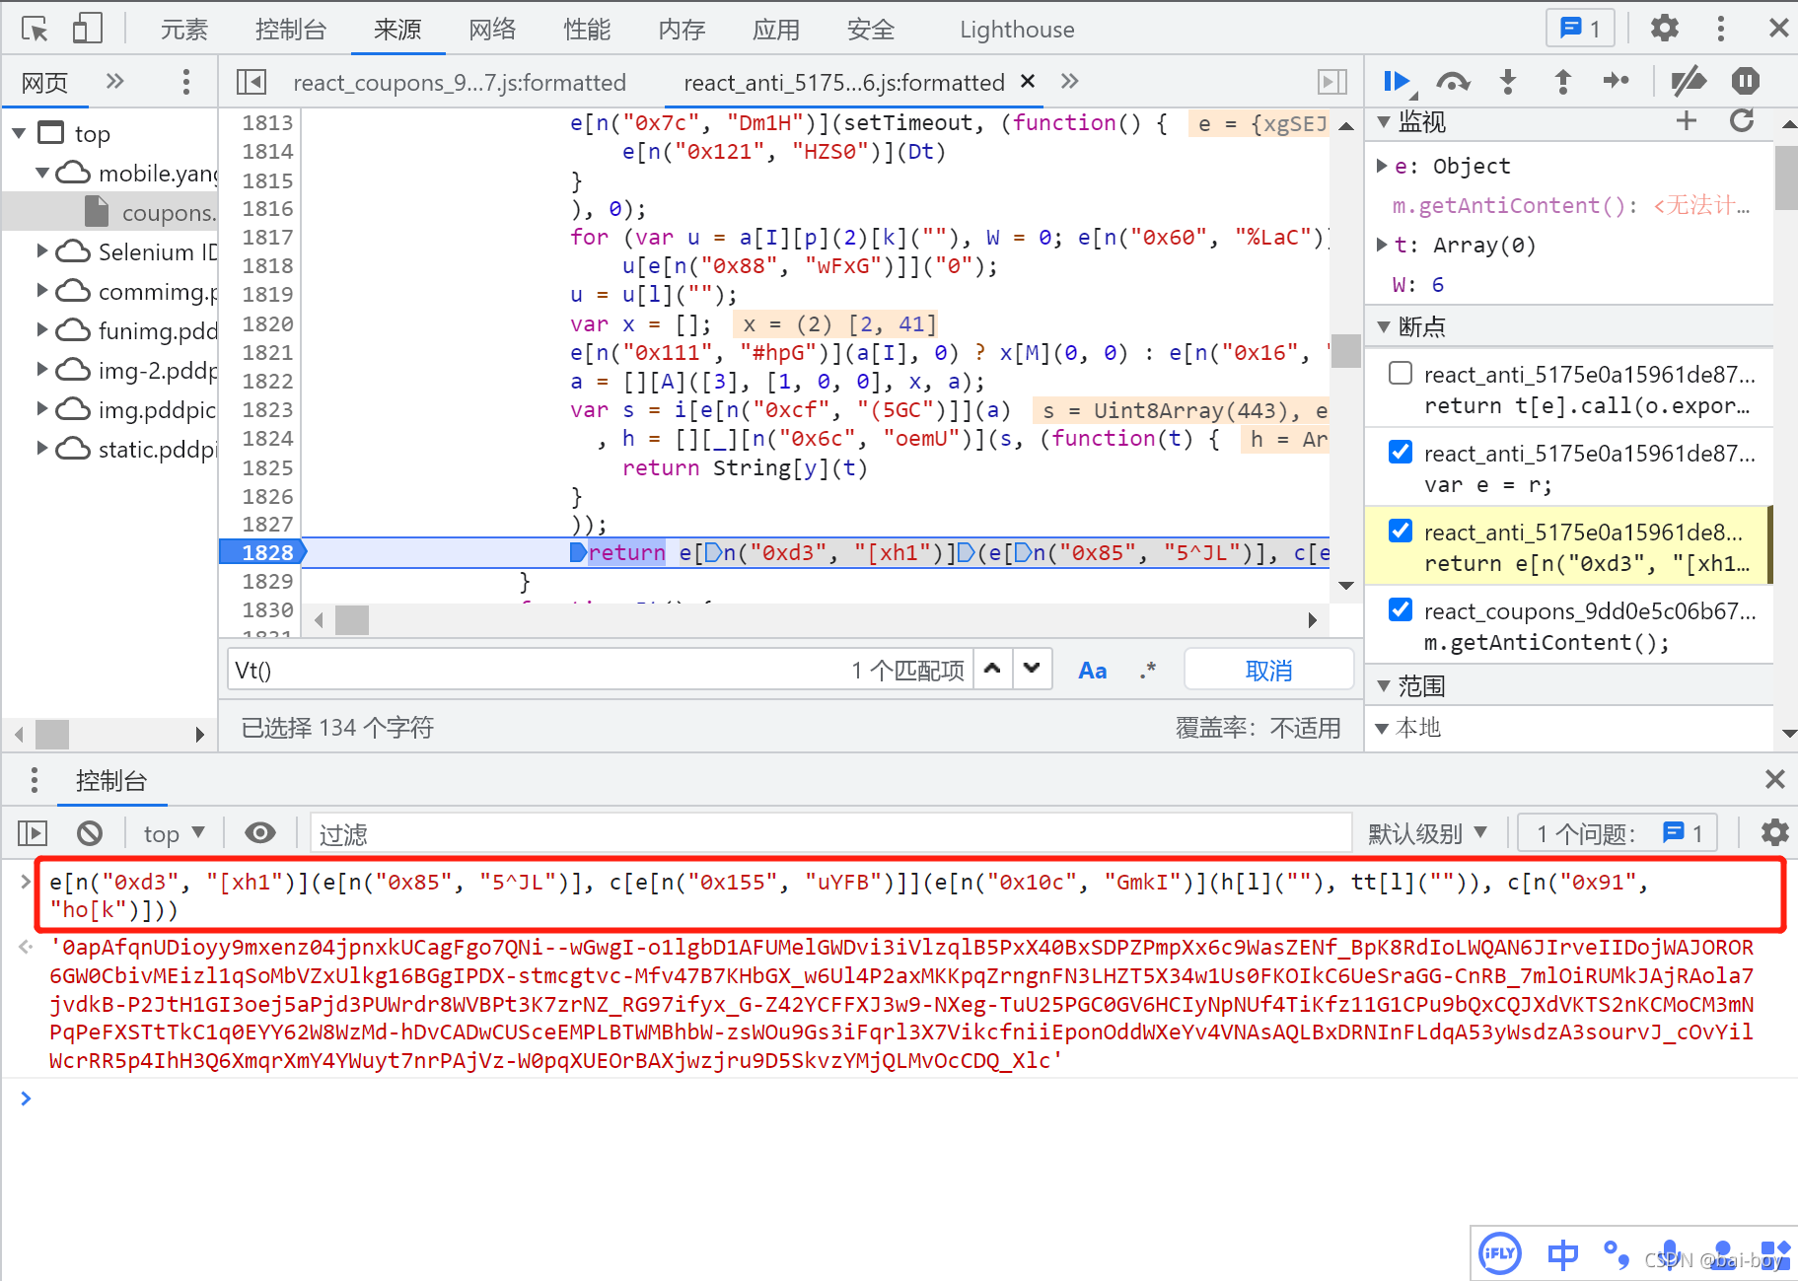1798x1281 pixels.
Task: Open console settings gear
Action: pyautogui.click(x=1775, y=833)
